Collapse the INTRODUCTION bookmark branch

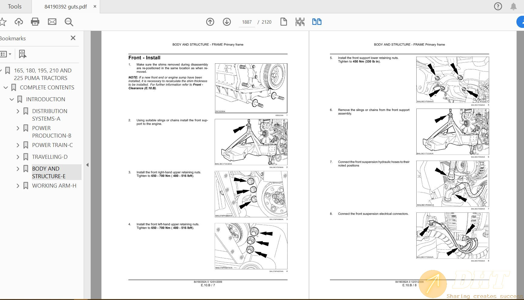pos(12,99)
